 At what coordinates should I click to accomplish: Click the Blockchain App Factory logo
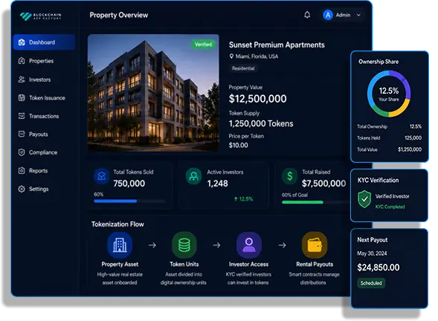[40, 16]
